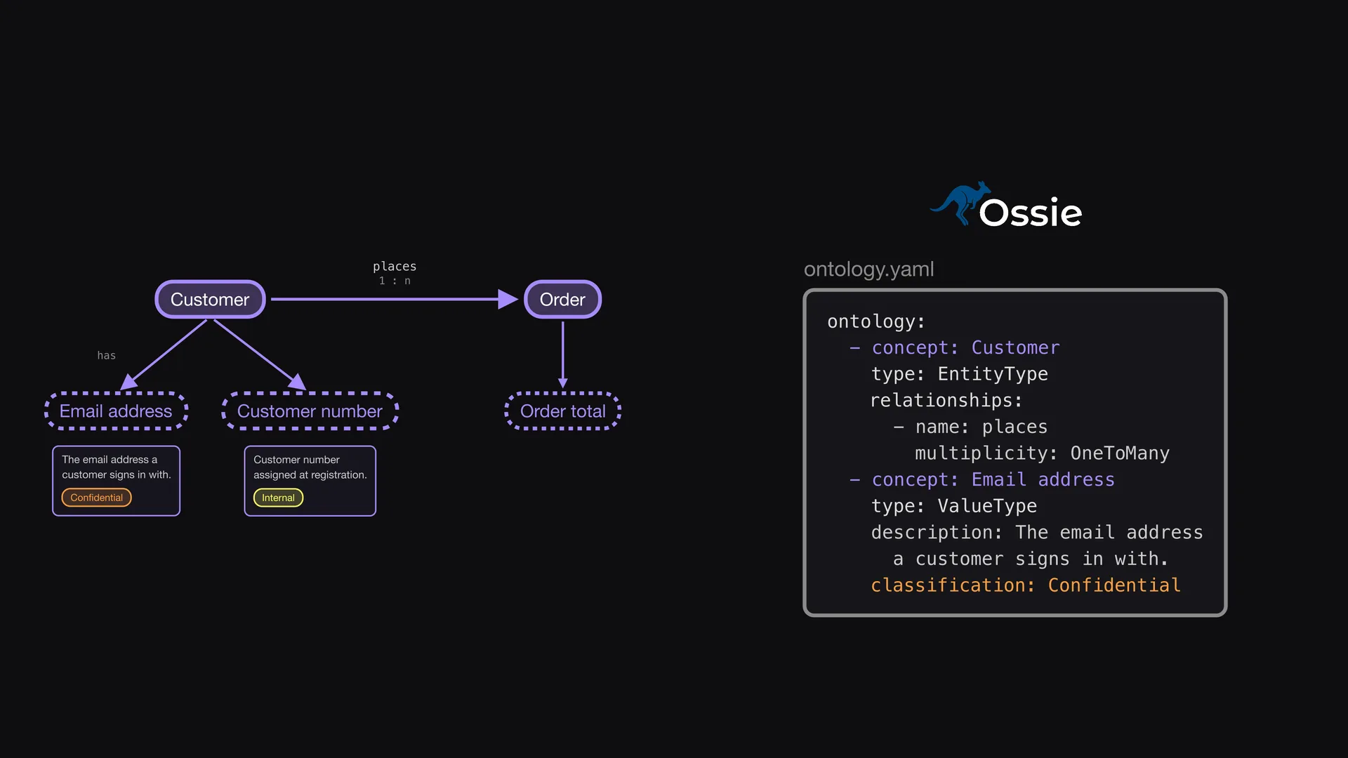Viewport: 1348px width, 758px height.
Task: Click the 'relationships:' YAML line
Action: point(947,401)
